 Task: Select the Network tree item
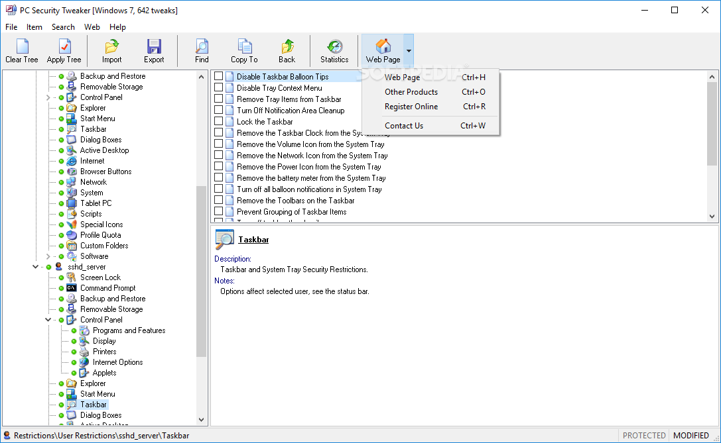point(94,182)
